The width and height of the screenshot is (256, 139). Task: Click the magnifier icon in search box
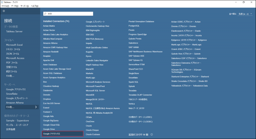click(45, 14)
